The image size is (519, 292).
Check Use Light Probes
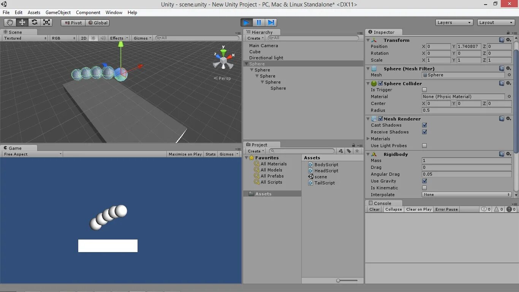pos(424,146)
